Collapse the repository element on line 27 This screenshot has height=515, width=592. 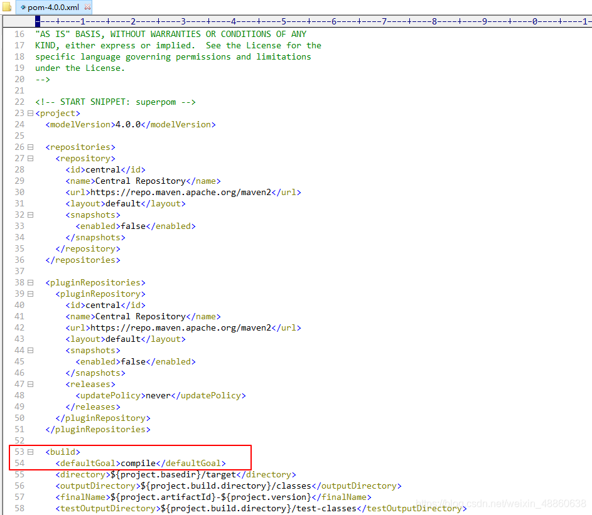click(31, 159)
